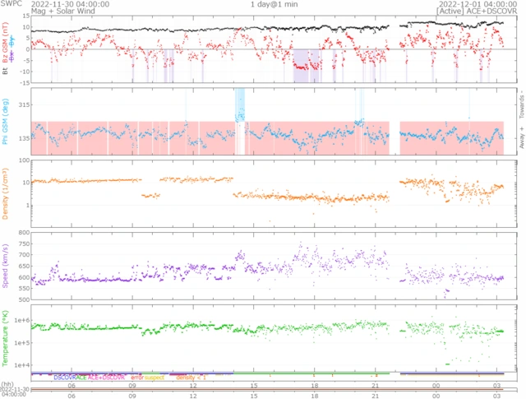Click the magenta ACE+DSCOVR legend entry
526x399 pixels.
108,377
